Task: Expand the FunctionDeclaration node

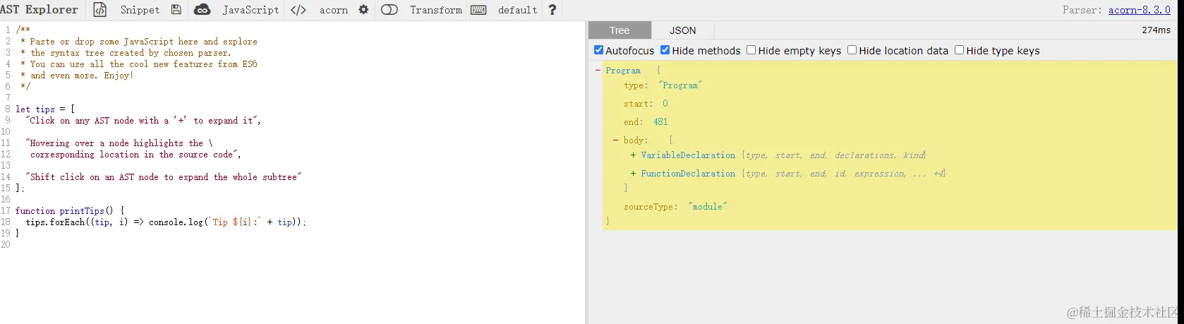Action: [x=634, y=174]
